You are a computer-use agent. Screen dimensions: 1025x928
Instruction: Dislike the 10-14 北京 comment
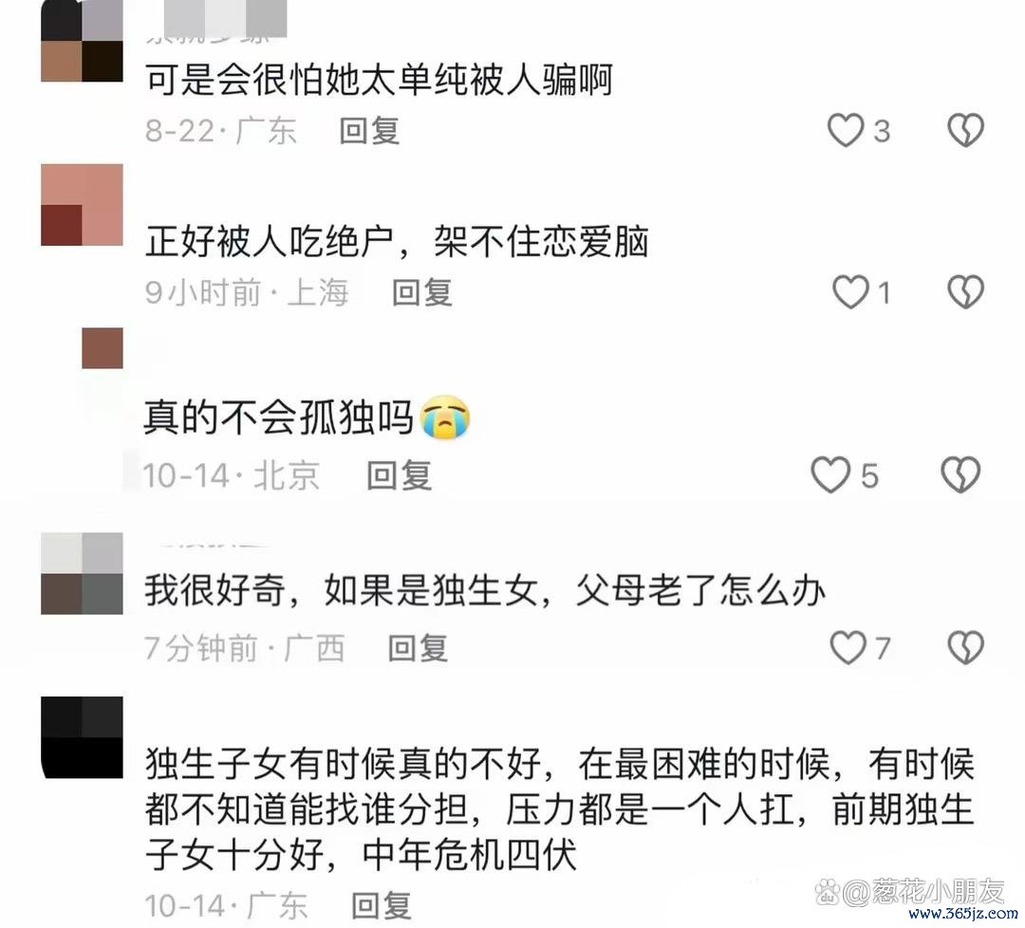[960, 474]
